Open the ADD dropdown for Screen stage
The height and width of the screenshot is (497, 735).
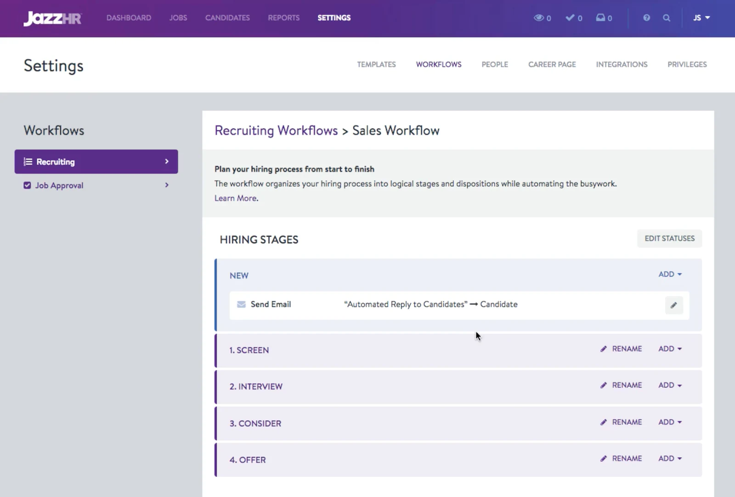click(670, 349)
